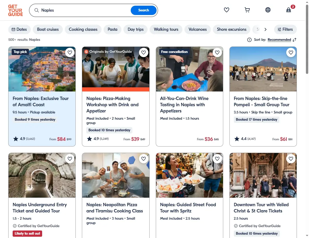Open Naples Underground Entry Ticket title

[40, 208]
